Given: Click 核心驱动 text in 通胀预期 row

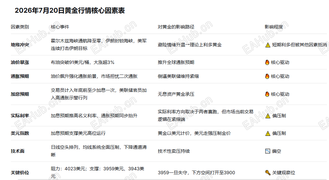Looking at the screenshot, I should tap(280, 76).
